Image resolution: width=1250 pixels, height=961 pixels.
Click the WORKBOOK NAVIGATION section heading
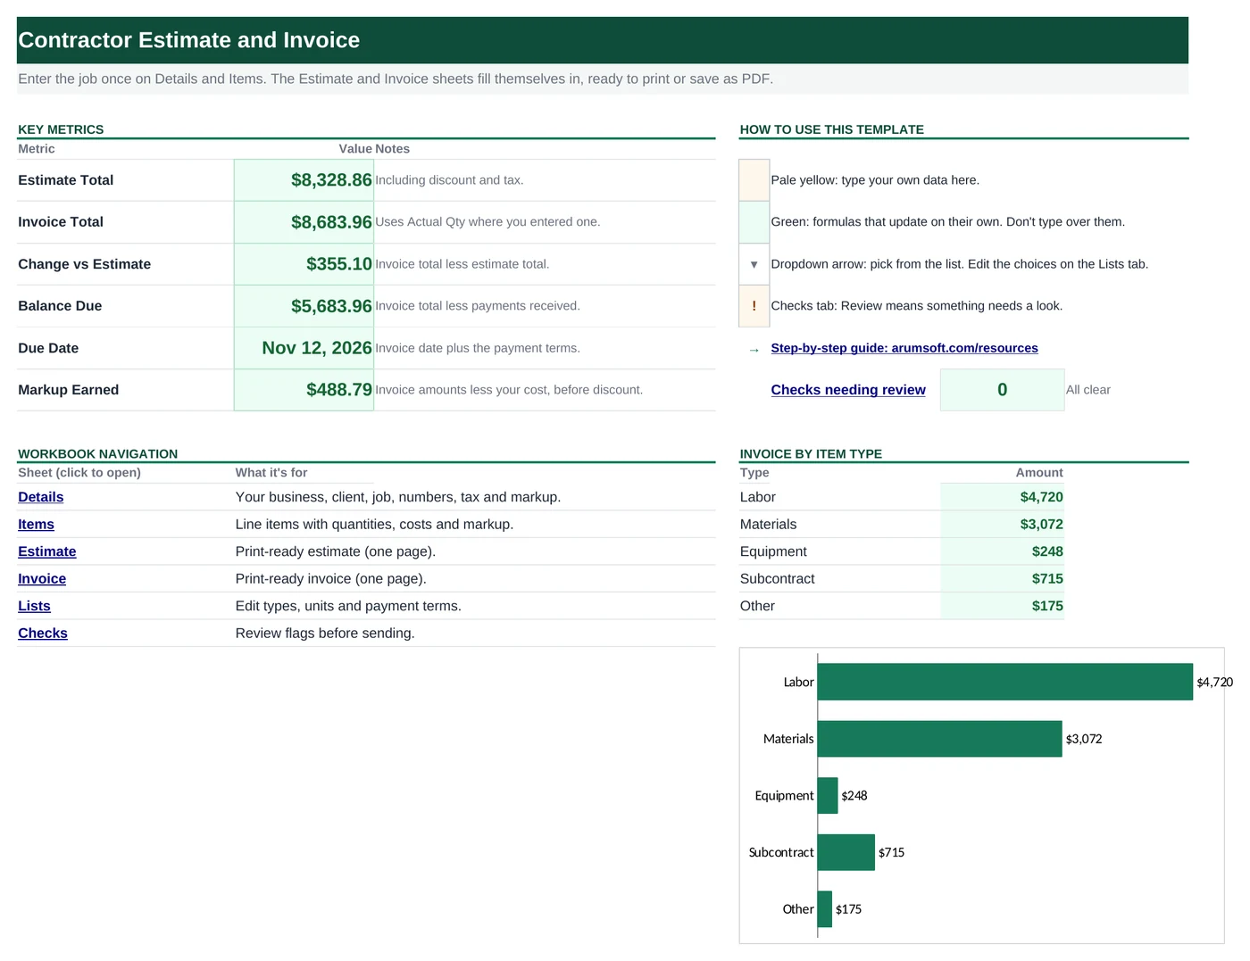click(98, 453)
